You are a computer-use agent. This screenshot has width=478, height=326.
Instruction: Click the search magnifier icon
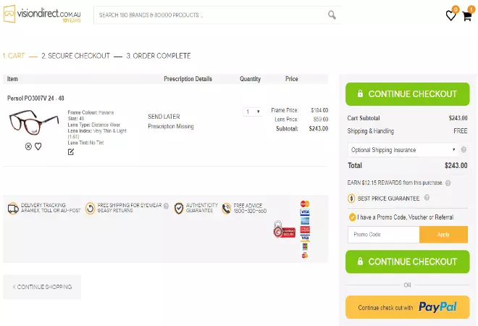[332, 14]
